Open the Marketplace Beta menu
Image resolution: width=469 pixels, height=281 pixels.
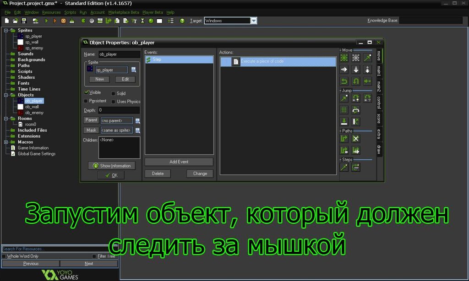point(124,12)
